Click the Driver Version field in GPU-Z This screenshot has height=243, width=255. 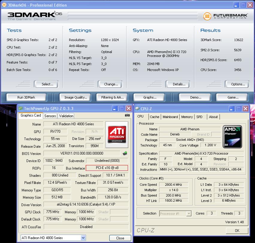click(x=86, y=204)
